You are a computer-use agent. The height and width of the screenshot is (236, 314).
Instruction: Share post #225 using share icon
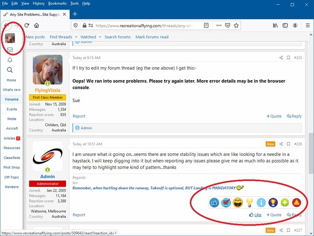click(x=281, y=58)
